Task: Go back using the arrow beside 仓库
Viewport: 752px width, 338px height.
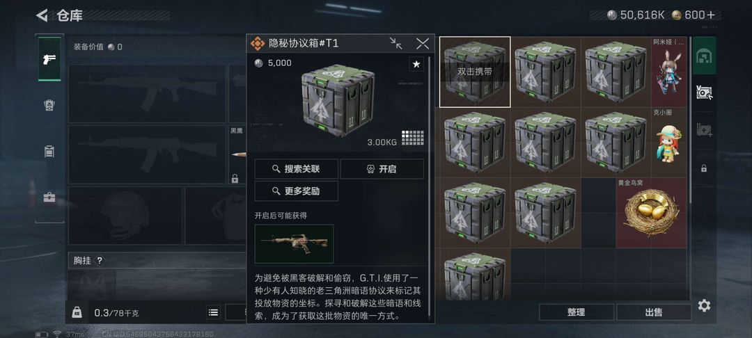Action: coord(42,16)
